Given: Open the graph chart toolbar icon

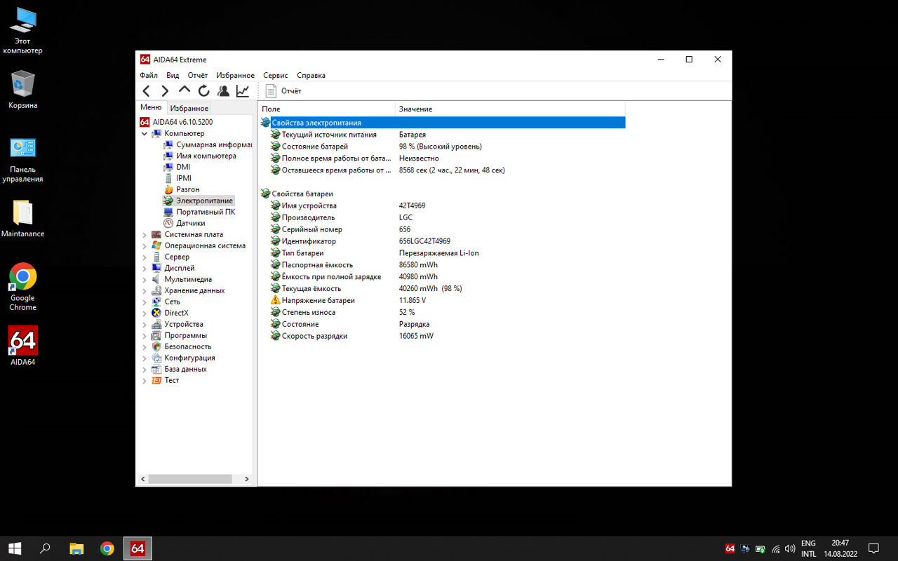Looking at the screenshot, I should 243,90.
